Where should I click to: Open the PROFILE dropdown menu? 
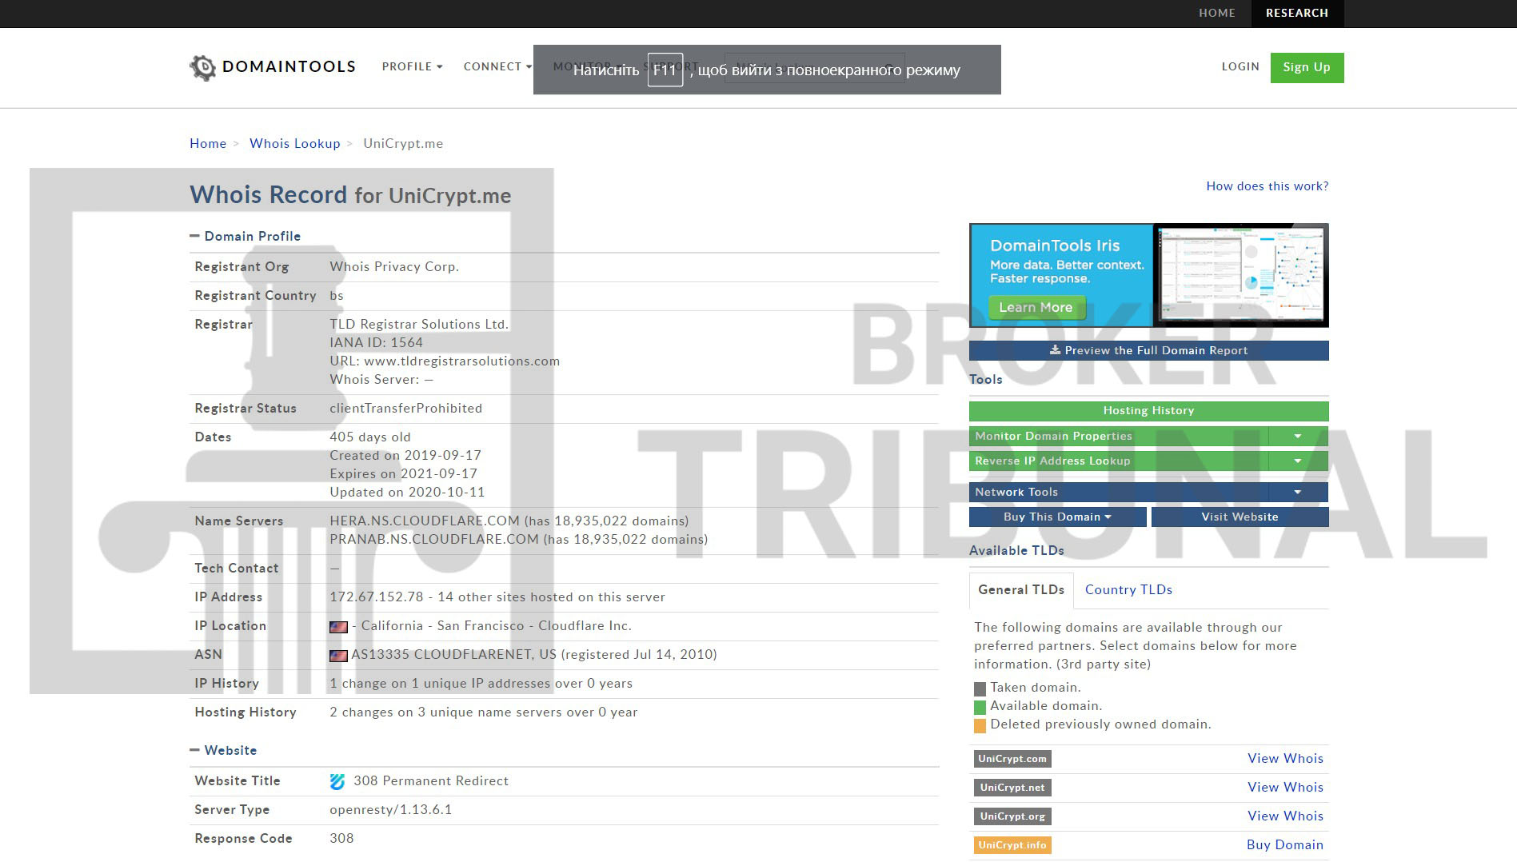click(x=412, y=66)
